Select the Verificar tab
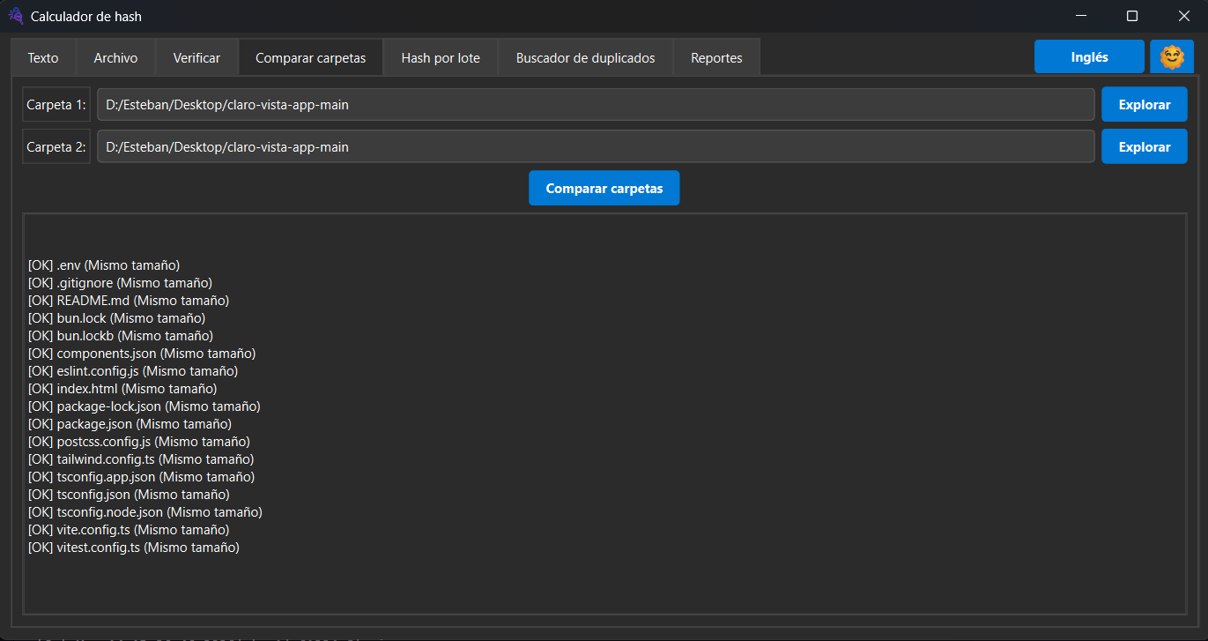The height and width of the screenshot is (641, 1208). click(x=196, y=58)
